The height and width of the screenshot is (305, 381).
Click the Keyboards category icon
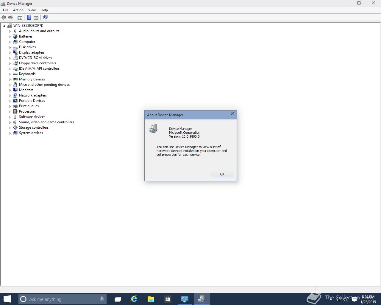coord(15,74)
